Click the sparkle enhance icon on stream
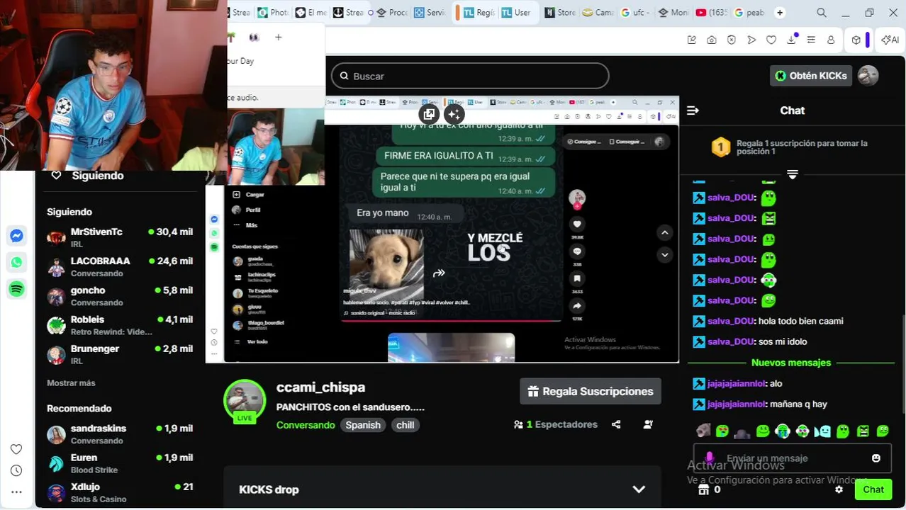The height and width of the screenshot is (510, 906). [454, 114]
